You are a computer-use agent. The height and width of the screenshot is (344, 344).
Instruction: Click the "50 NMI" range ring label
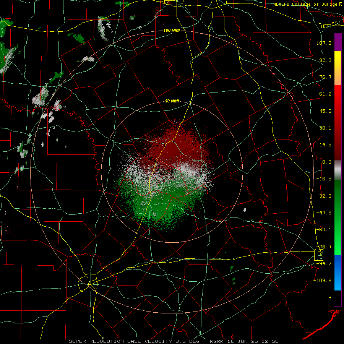(172, 101)
